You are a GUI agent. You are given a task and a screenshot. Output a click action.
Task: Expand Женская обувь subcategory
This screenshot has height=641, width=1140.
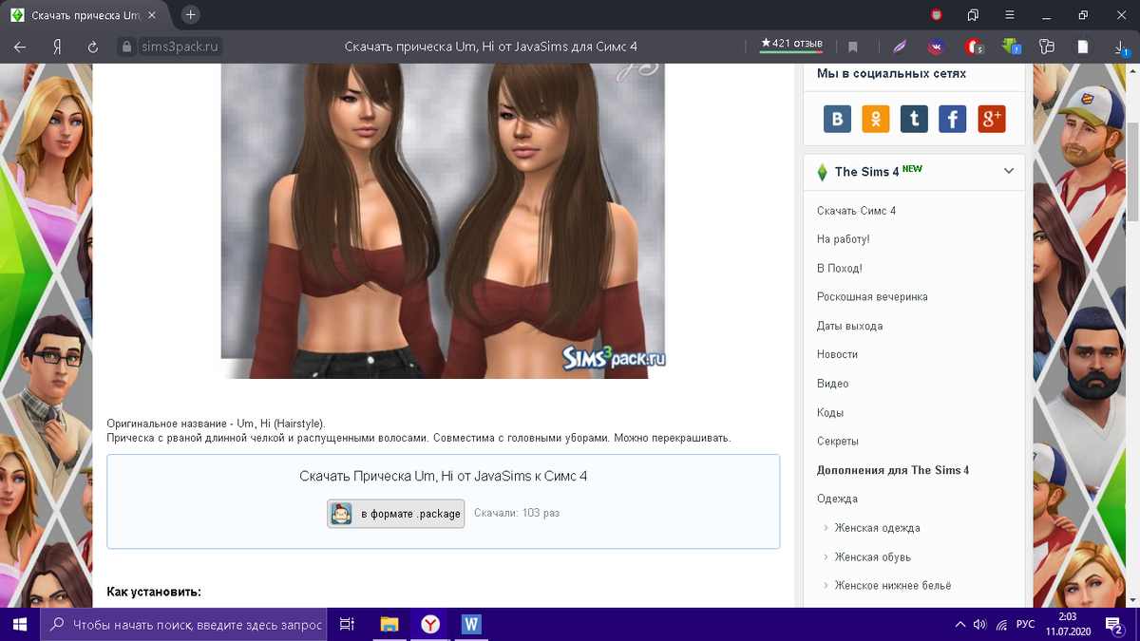(872, 556)
